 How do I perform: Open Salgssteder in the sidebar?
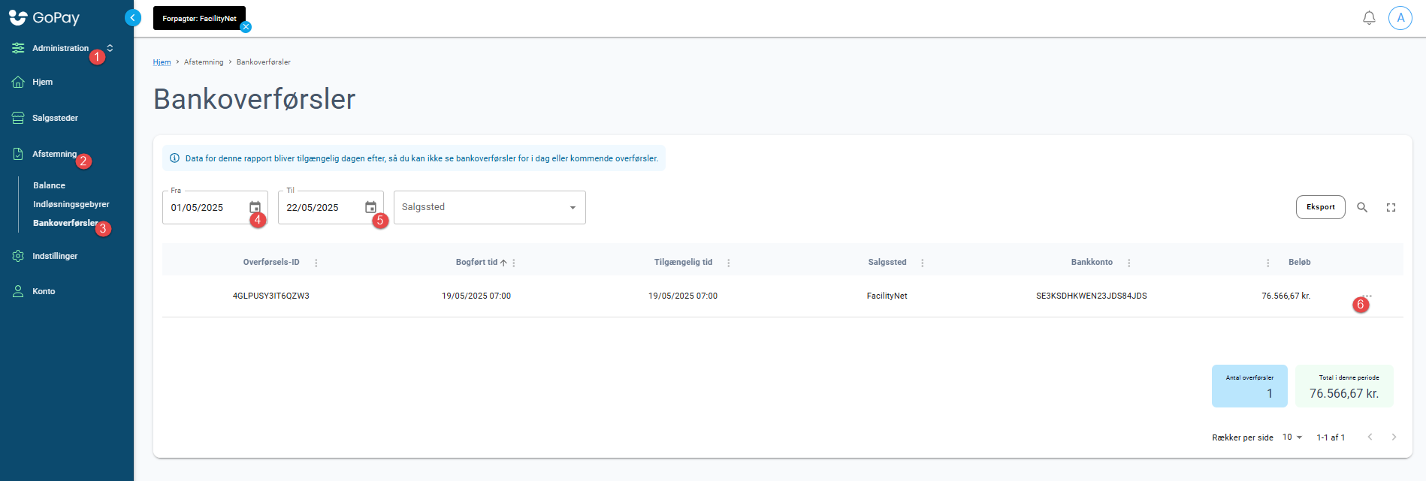click(x=55, y=118)
